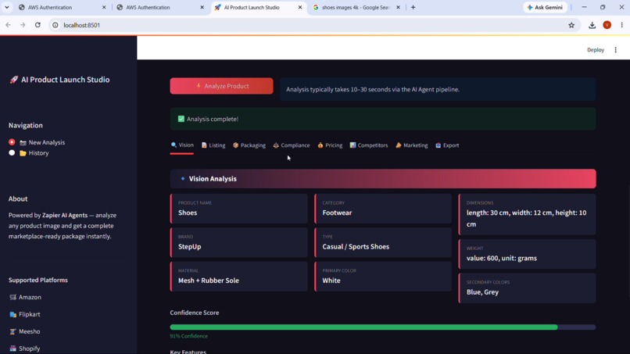Viewport: 630px width, 354px height.
Task: Click the Material value Mesh + Rubber Sole
Action: (x=209, y=281)
